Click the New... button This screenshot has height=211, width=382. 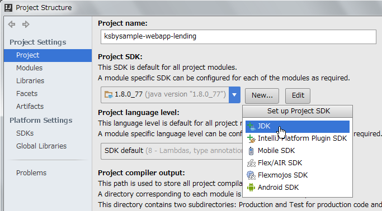[262, 95]
